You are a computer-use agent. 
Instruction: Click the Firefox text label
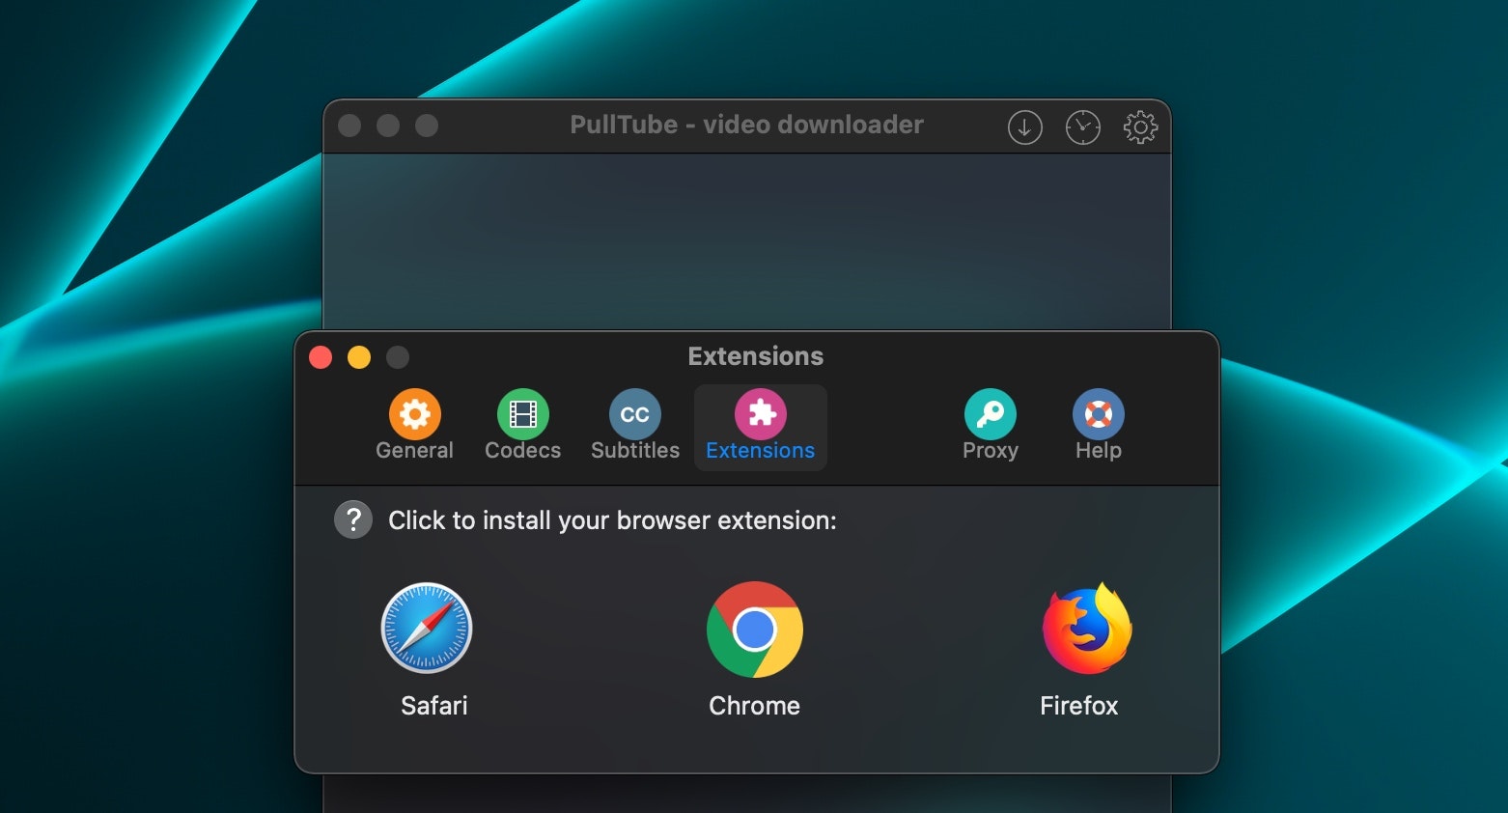pos(1079,706)
